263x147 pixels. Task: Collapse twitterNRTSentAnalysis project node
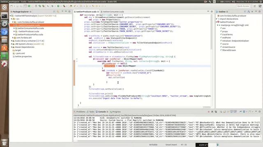click(x=11, y=16)
